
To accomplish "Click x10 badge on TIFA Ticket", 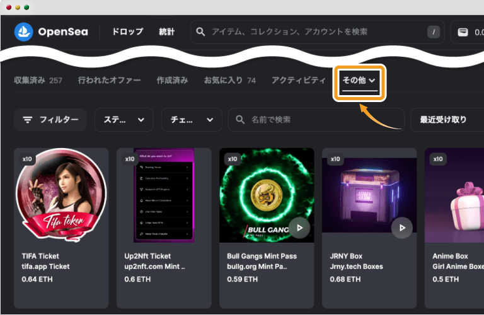I will tap(27, 159).
